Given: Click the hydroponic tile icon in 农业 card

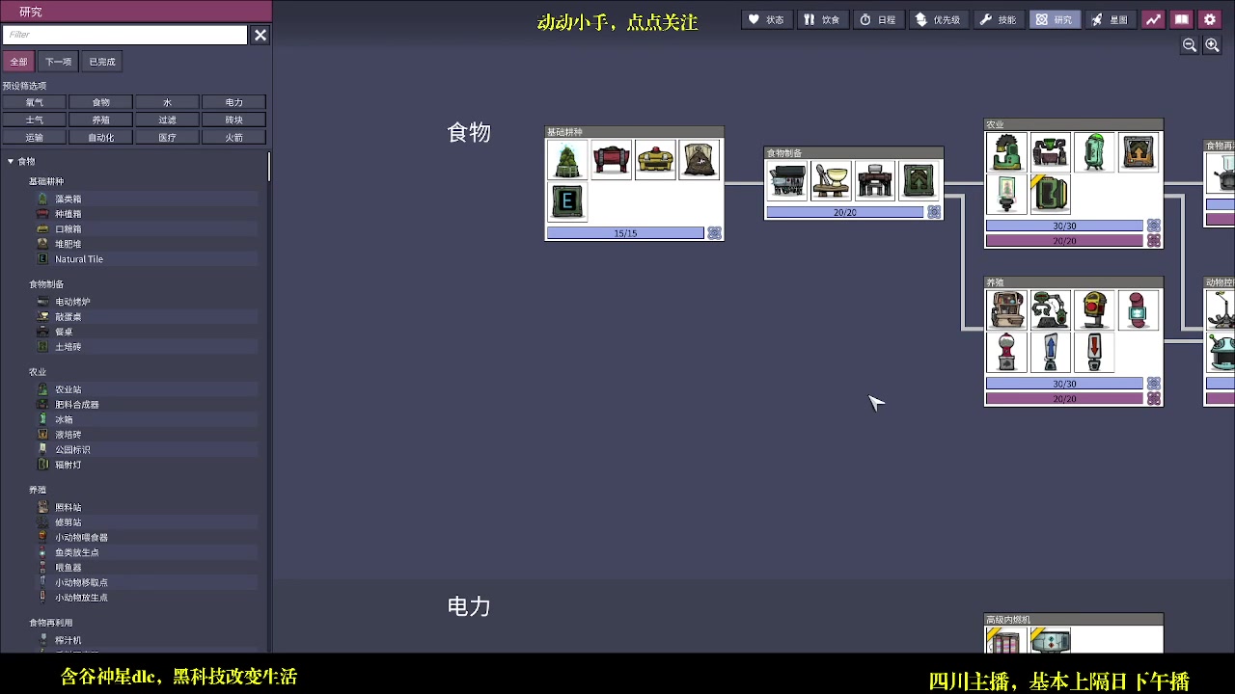Looking at the screenshot, I should click(x=1139, y=152).
